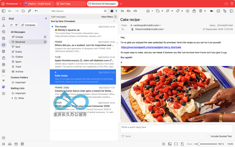Open mail list layout dropdown arrow
Screen dimensions: 235x147
point(116,11)
